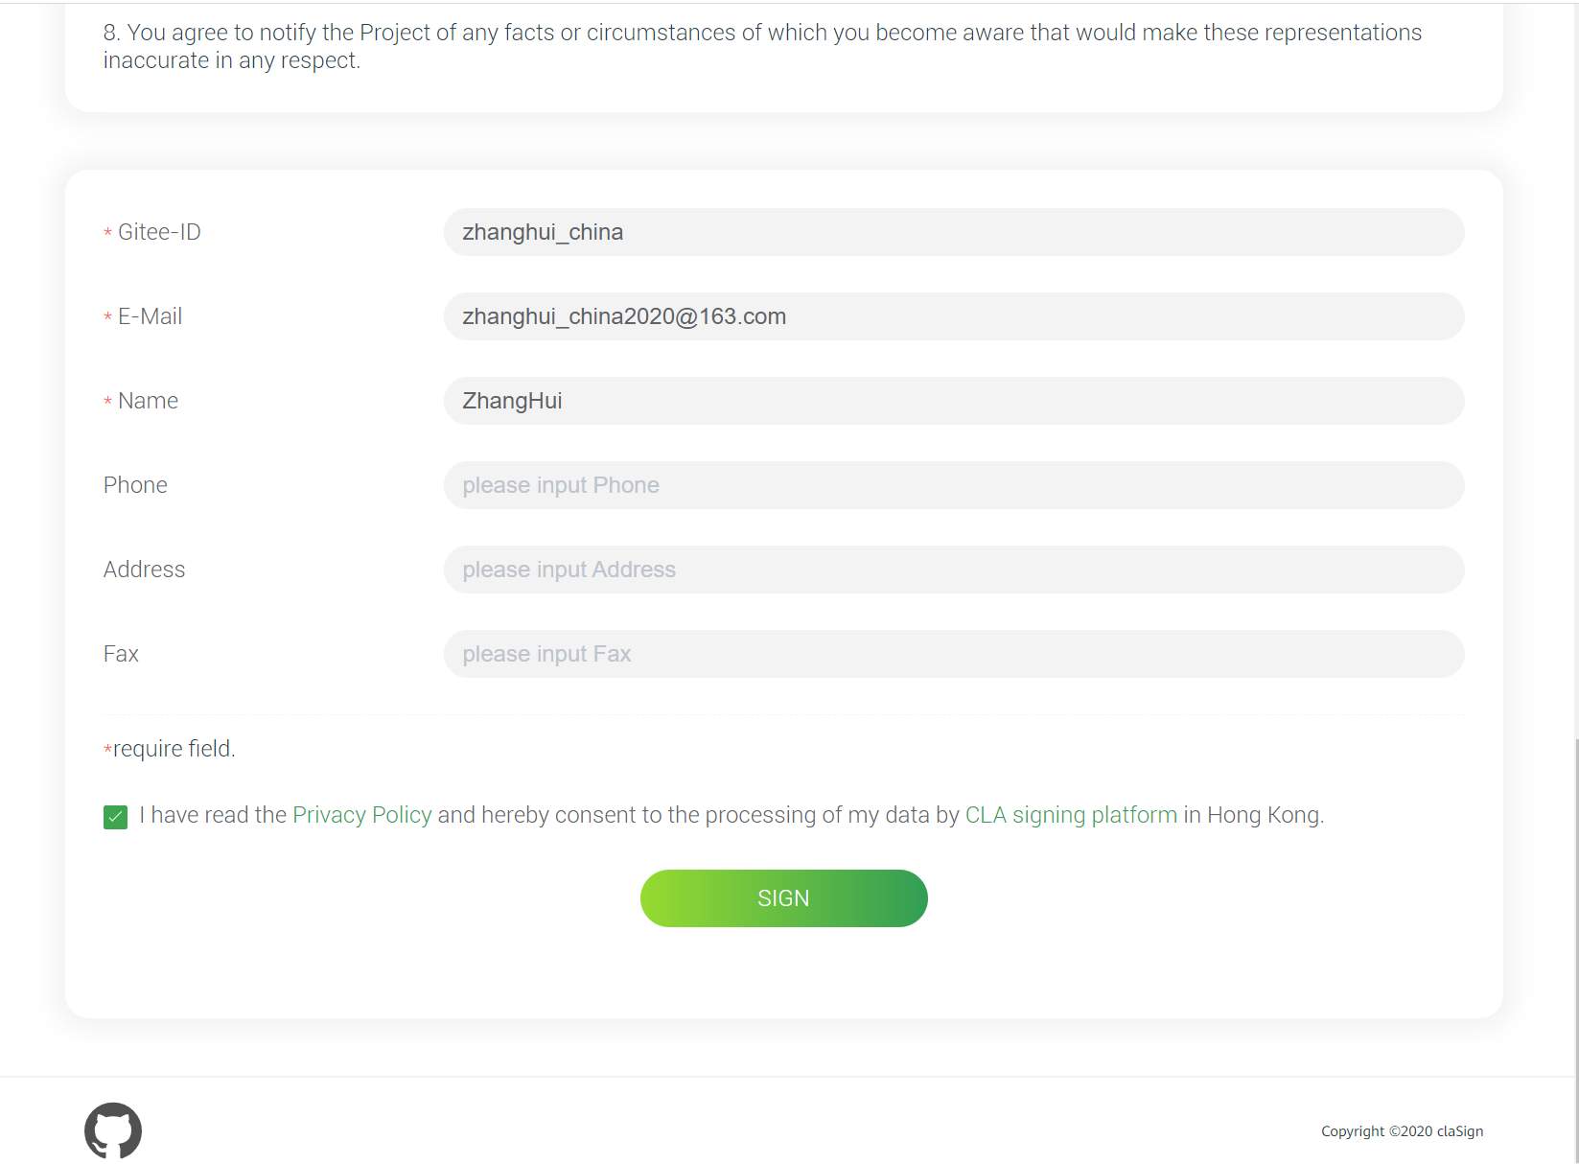
Task: Click the Name field label
Action: pyautogui.click(x=148, y=401)
